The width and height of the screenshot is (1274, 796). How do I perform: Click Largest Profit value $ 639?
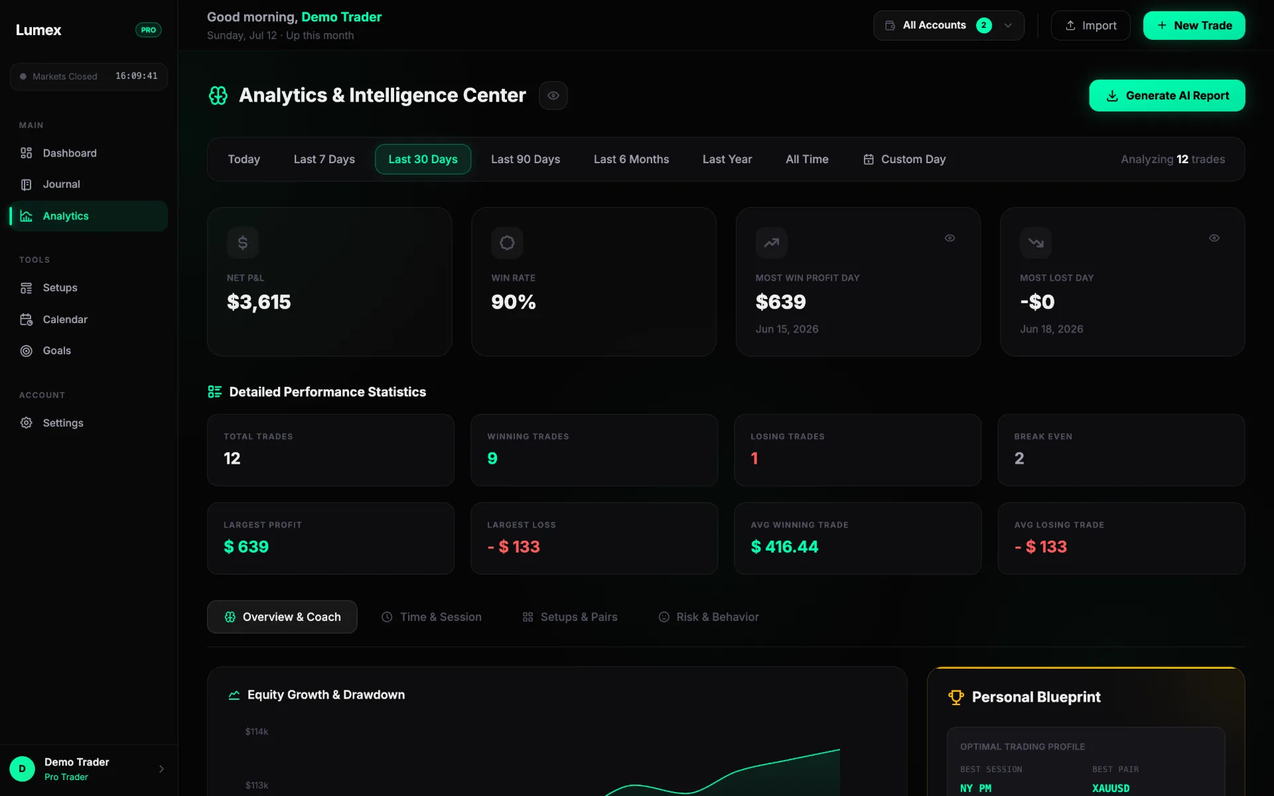(246, 547)
